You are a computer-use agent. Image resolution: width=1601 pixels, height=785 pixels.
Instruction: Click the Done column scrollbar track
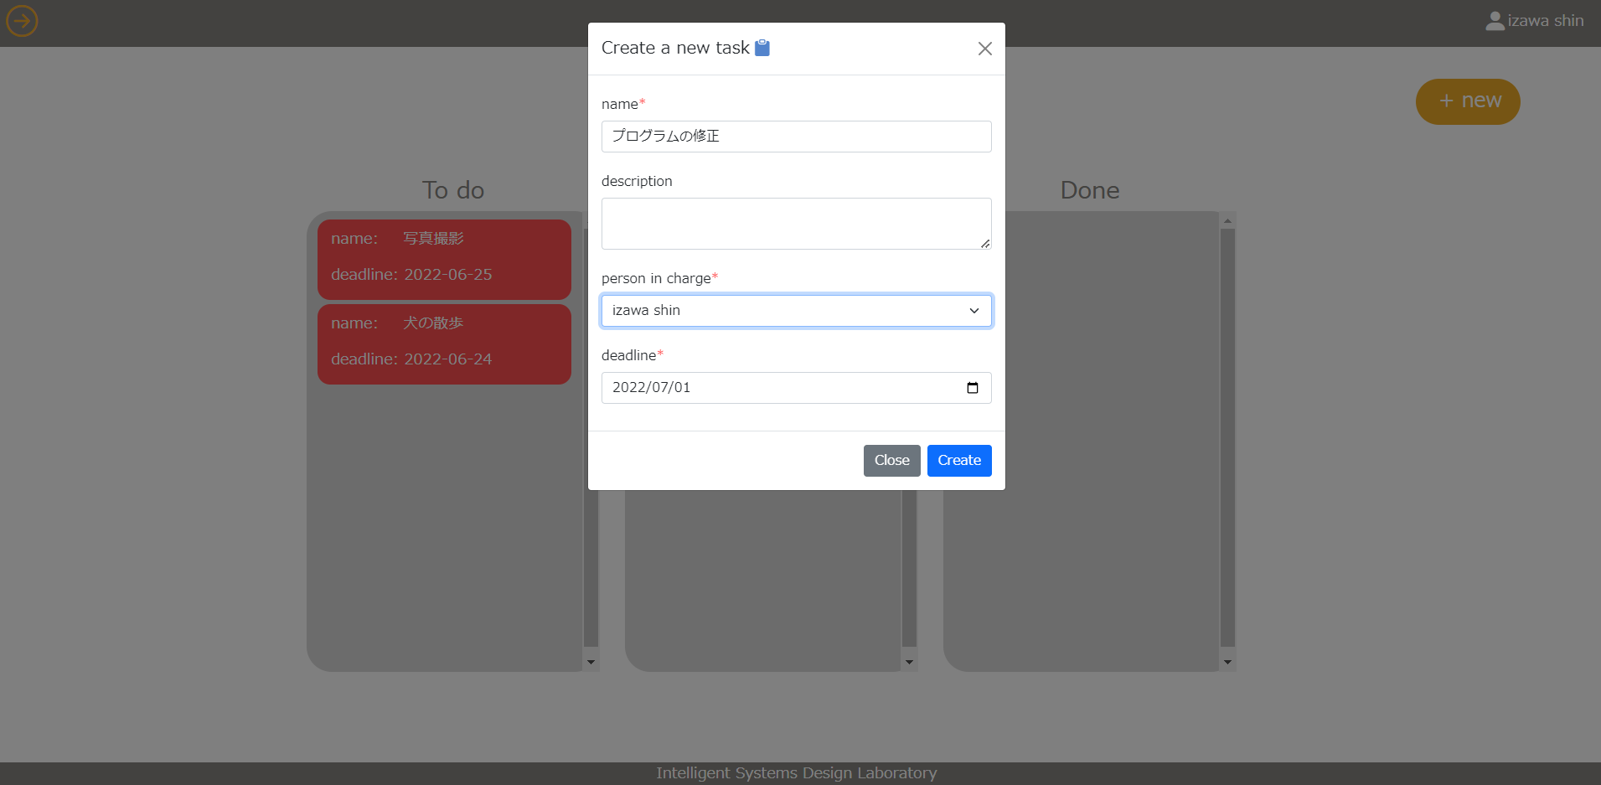coord(1227,437)
